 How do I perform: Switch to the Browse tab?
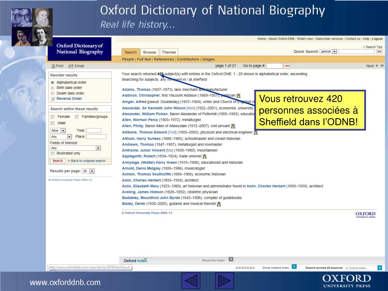[150, 52]
